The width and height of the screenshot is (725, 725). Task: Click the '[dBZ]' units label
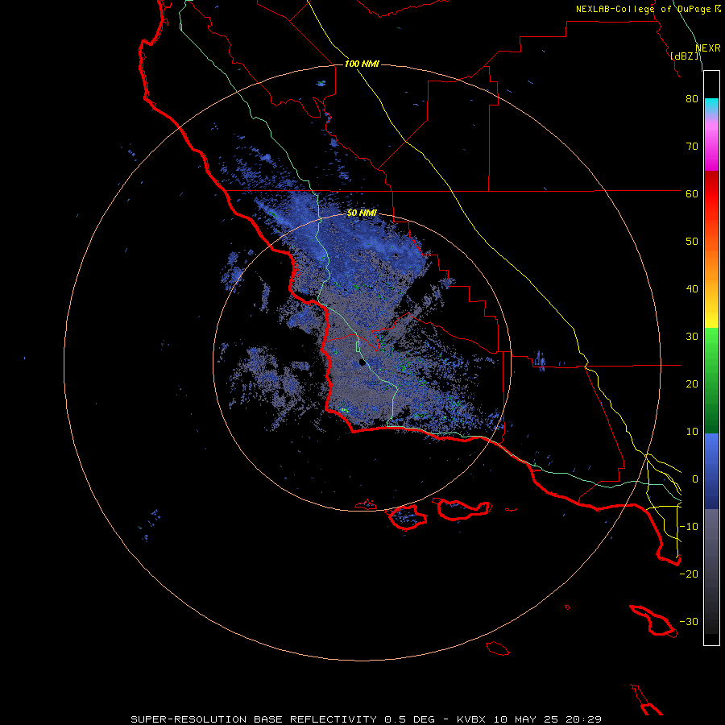[684, 56]
